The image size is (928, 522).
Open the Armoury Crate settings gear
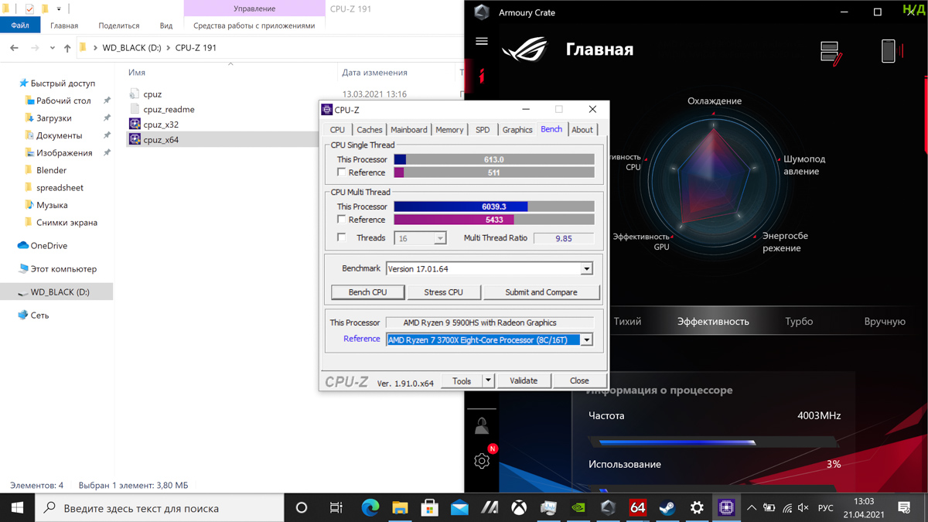[482, 461]
